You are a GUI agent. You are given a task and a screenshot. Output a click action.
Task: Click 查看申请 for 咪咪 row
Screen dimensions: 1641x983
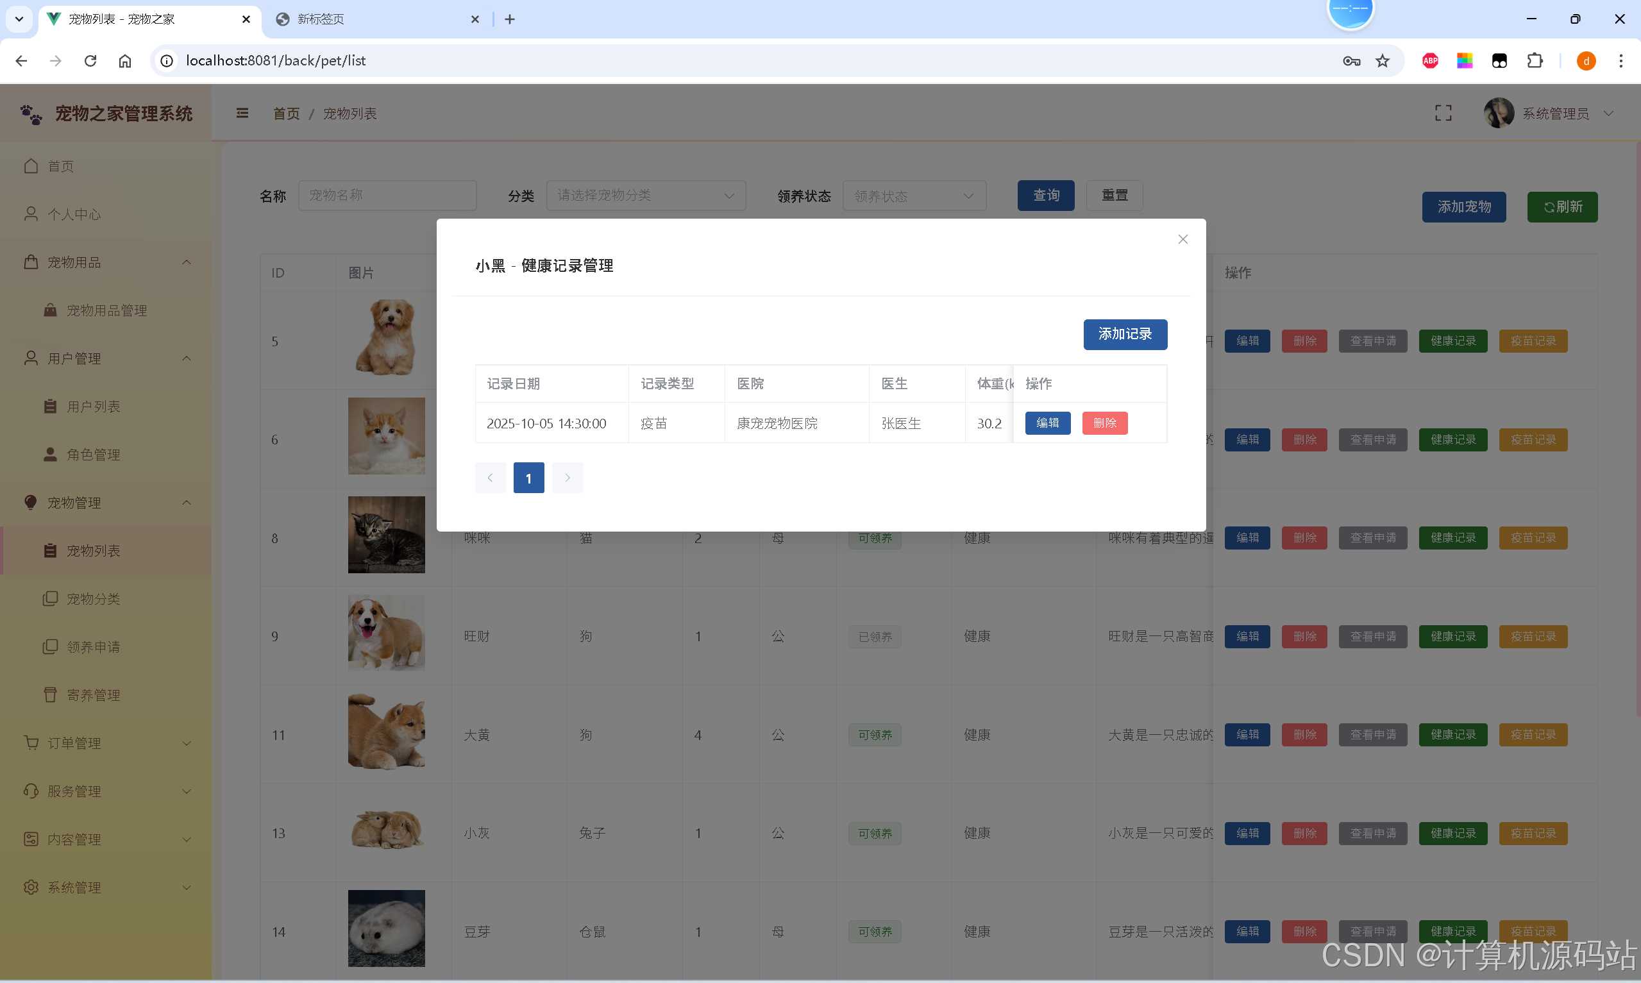pos(1373,538)
